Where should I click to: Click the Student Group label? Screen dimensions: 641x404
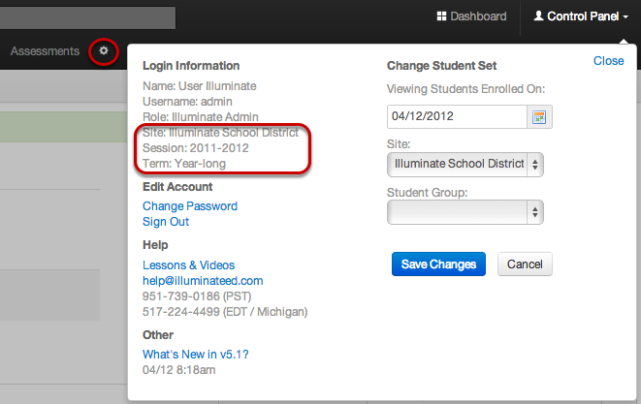428,193
